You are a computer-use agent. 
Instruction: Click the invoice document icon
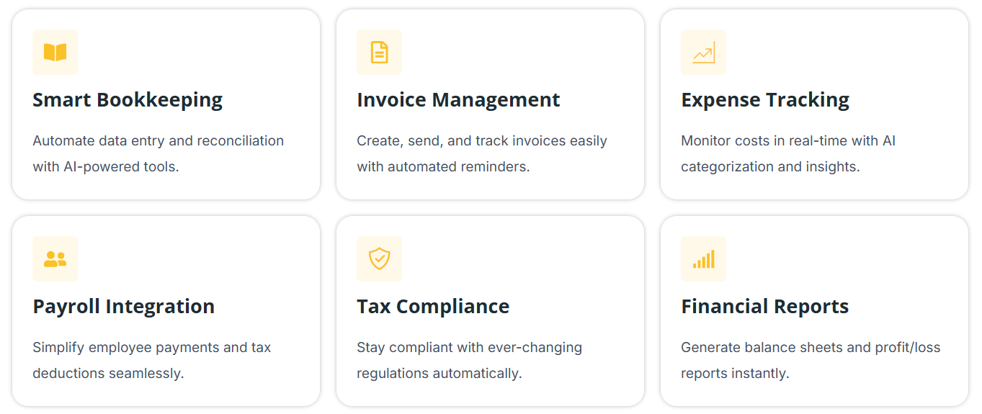click(x=379, y=53)
